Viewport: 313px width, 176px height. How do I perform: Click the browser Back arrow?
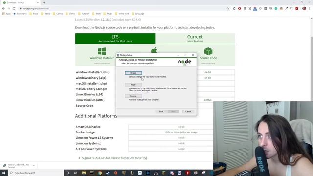tap(3, 9)
